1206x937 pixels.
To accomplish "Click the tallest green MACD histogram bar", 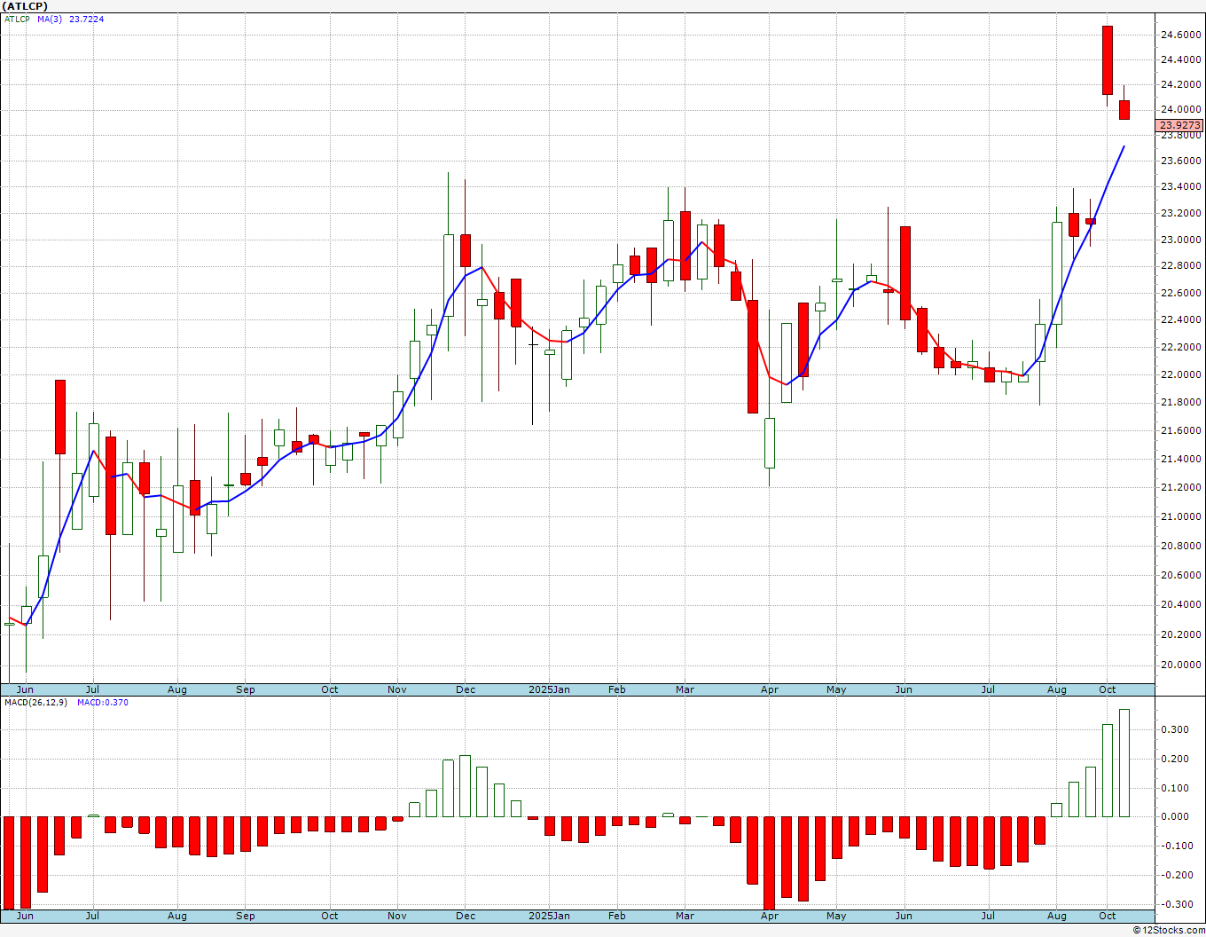I will click(x=1124, y=763).
